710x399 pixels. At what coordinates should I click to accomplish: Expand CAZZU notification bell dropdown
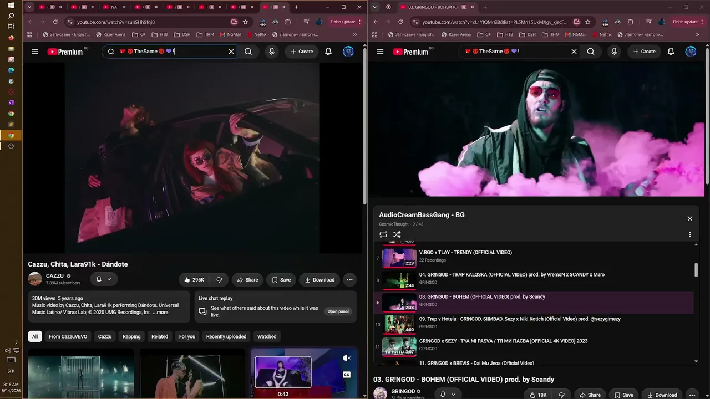pyautogui.click(x=104, y=279)
